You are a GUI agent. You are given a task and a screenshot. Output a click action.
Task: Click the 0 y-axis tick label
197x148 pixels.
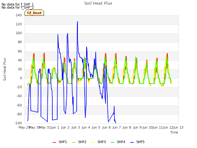coord(21,78)
